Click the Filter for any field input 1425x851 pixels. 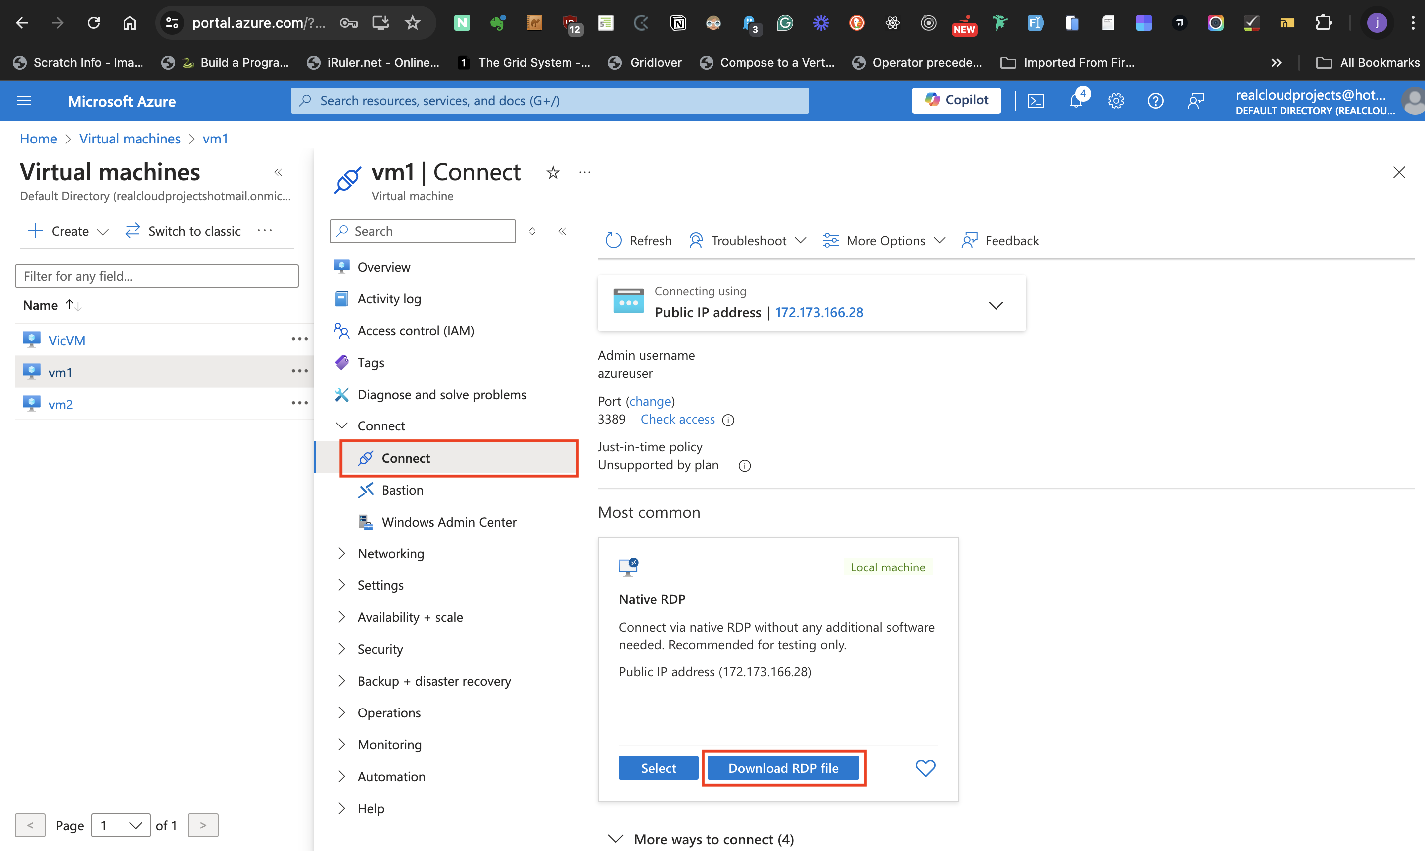(x=156, y=276)
